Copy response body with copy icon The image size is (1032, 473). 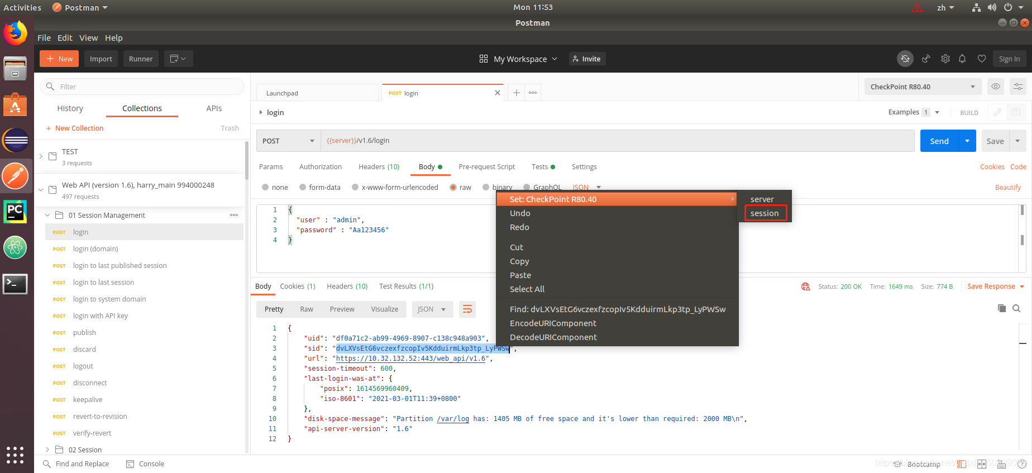pyautogui.click(x=1002, y=308)
